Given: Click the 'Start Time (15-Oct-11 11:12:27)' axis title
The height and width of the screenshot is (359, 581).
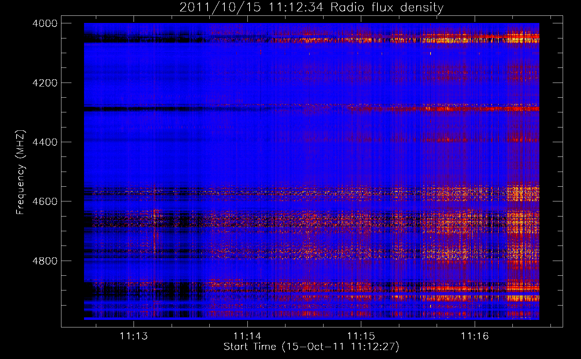Looking at the screenshot, I should pos(311,347).
